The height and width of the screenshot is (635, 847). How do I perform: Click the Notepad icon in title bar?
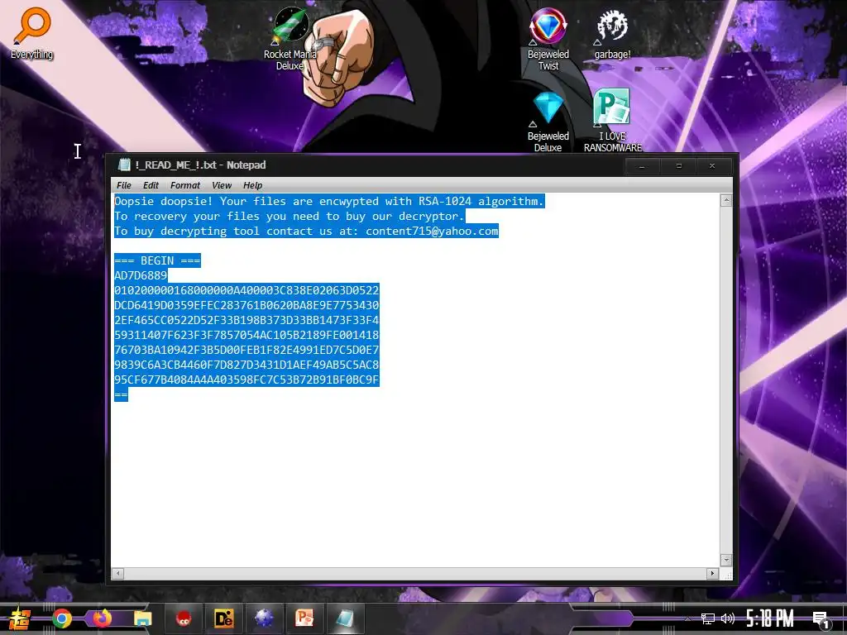click(x=124, y=165)
